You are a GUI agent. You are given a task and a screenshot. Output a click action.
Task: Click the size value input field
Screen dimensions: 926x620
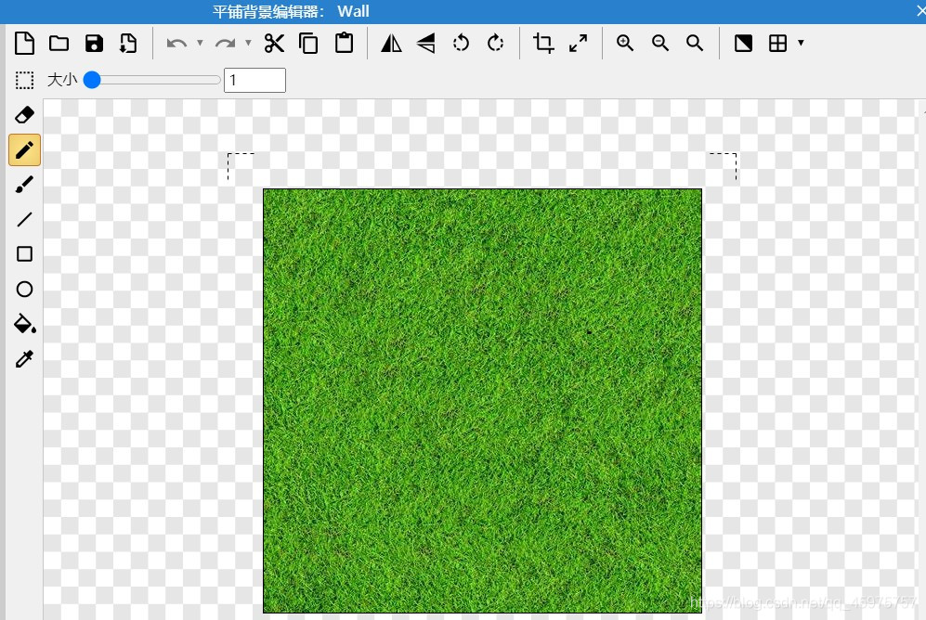tap(254, 80)
